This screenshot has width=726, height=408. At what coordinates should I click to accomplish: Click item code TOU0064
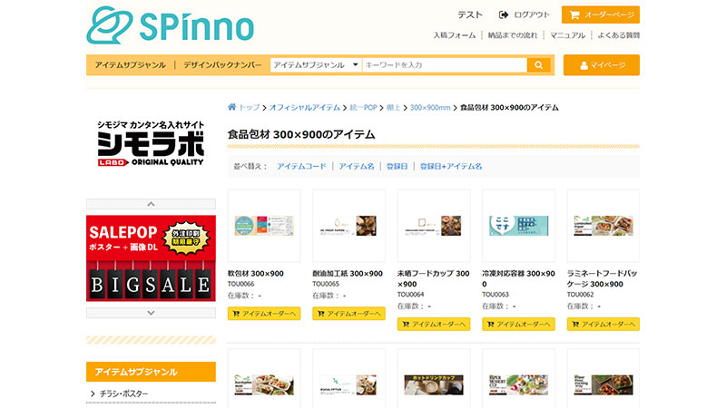411,294
